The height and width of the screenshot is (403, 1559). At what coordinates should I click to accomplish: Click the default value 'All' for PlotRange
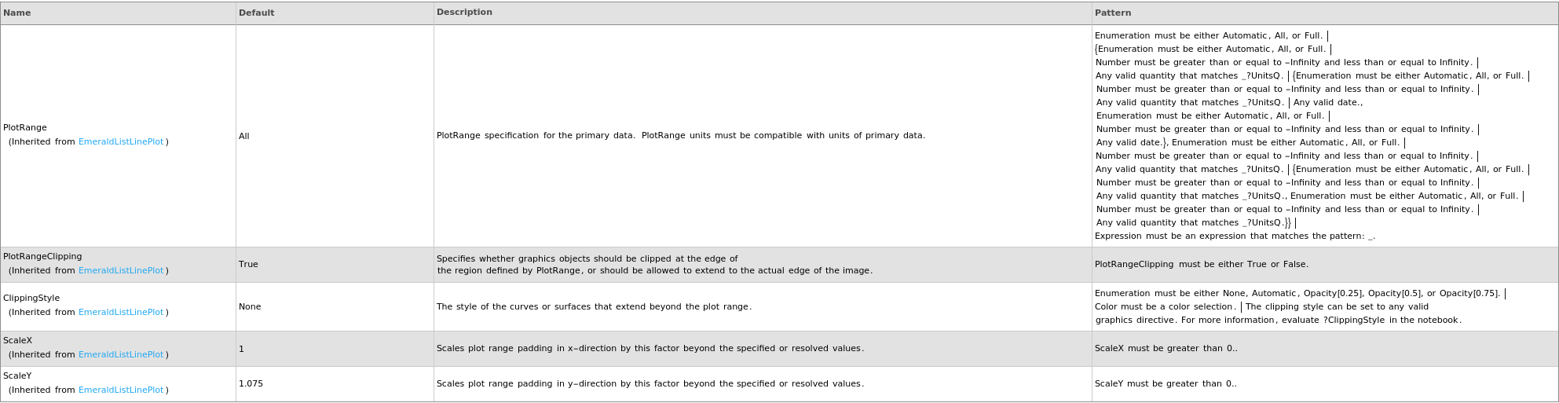[244, 136]
